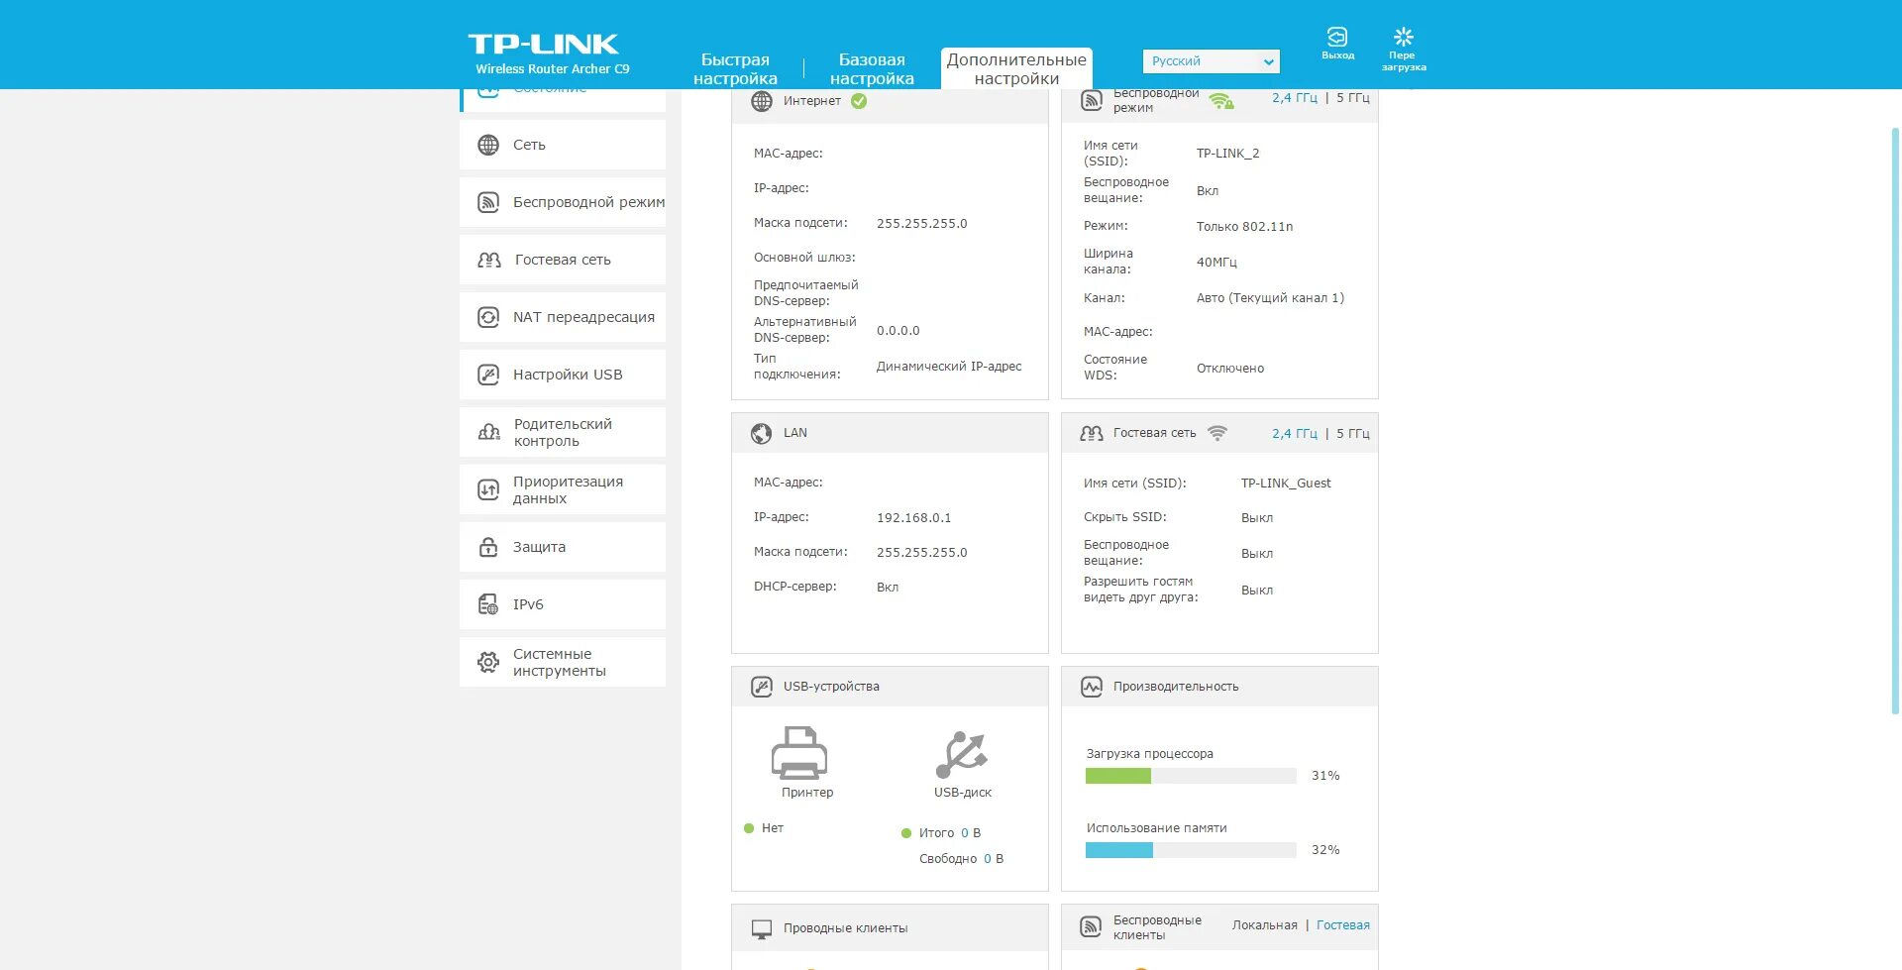Open the Быстрая настройка tab

pyautogui.click(x=735, y=69)
